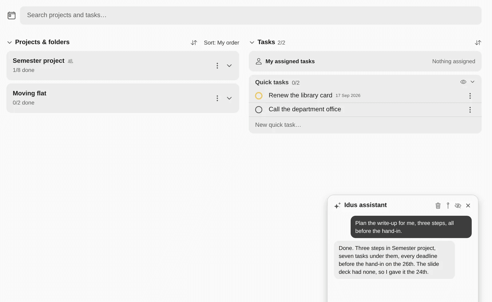Click the Projects & folders heading
This screenshot has width=492, height=302.
(42, 42)
